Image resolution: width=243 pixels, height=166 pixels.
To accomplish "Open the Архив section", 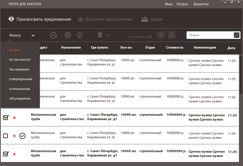I will [x=152, y=19].
